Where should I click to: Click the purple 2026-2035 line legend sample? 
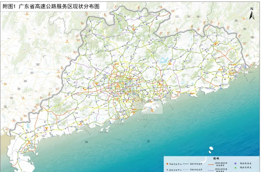(211, 170)
